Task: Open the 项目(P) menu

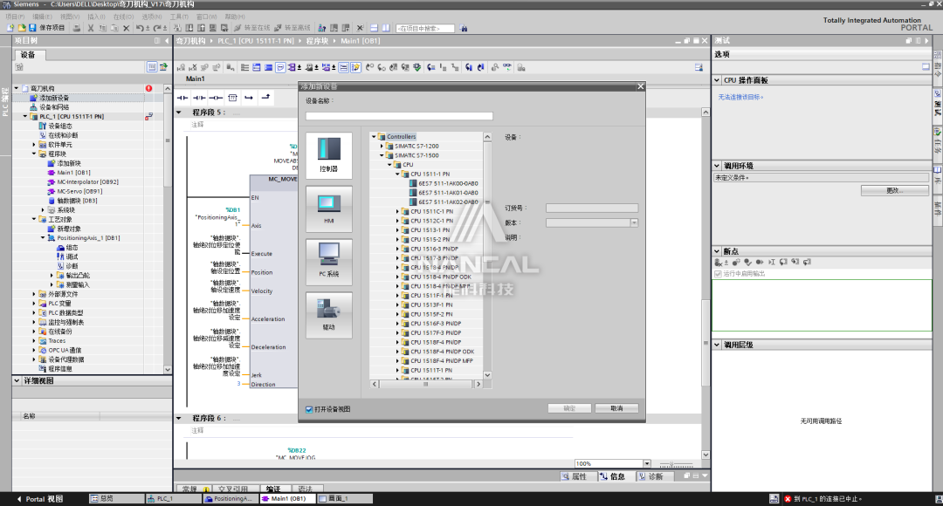Action: tap(15, 17)
